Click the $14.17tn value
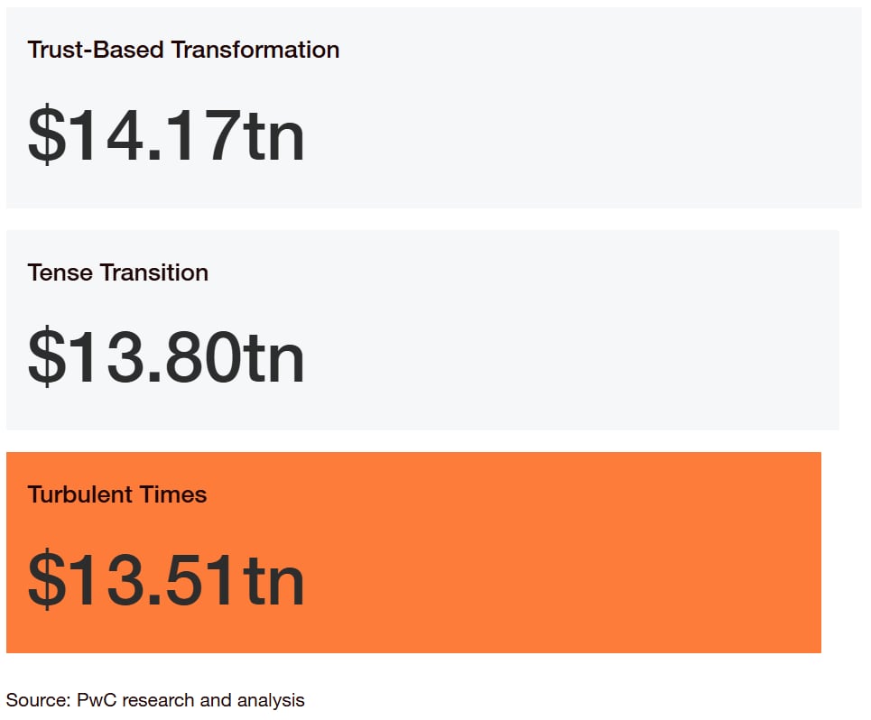 166,135
